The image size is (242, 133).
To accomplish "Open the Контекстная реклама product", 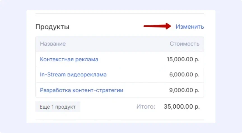I will click(x=69, y=59).
